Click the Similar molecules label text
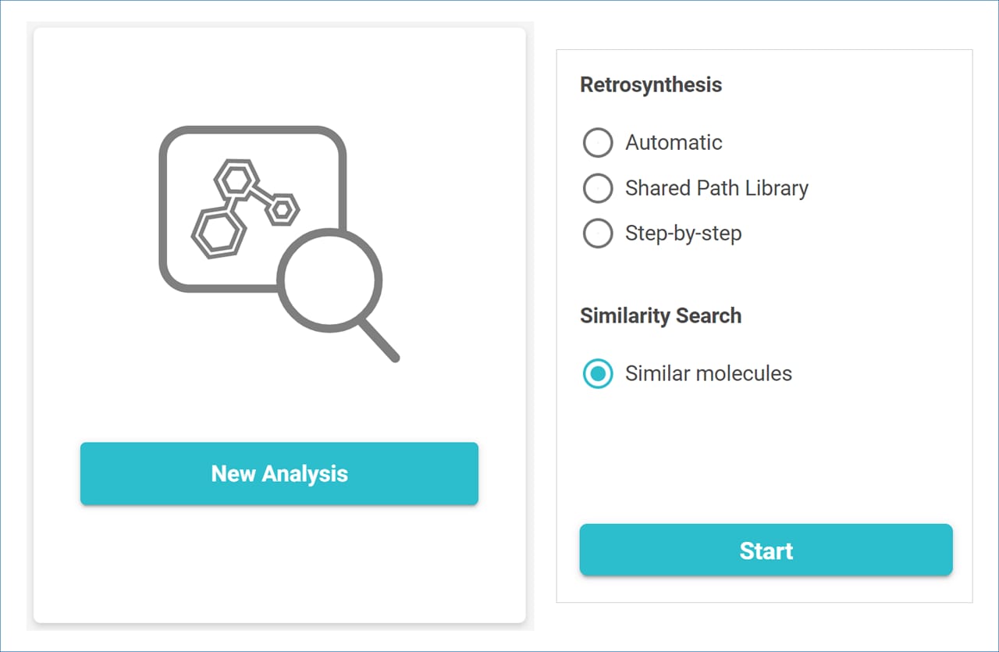Viewport: 999px width, 652px height. click(x=708, y=373)
